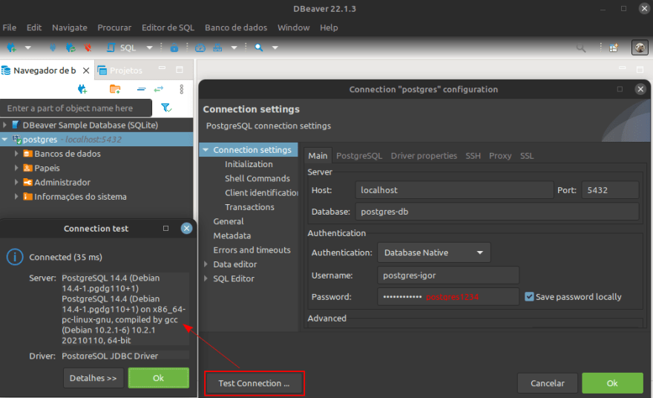Open Banco de dados menu
Screen dimensions: 653x398
[236, 27]
